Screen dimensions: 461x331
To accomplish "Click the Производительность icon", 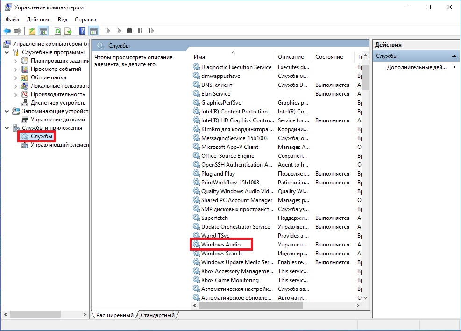I will tap(25, 94).
